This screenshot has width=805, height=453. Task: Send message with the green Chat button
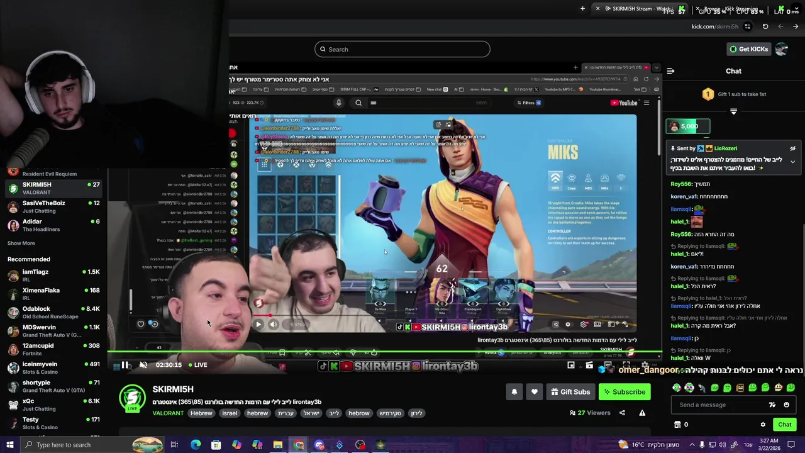[x=784, y=425]
